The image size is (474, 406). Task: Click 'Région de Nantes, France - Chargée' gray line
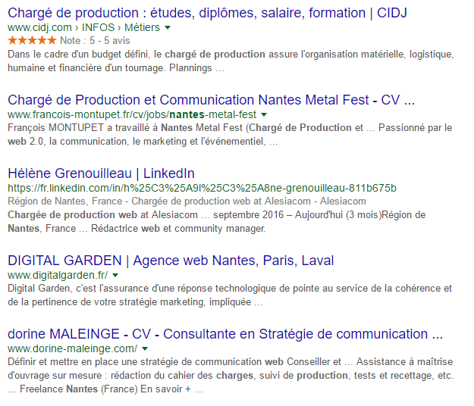pyautogui.click(x=187, y=201)
